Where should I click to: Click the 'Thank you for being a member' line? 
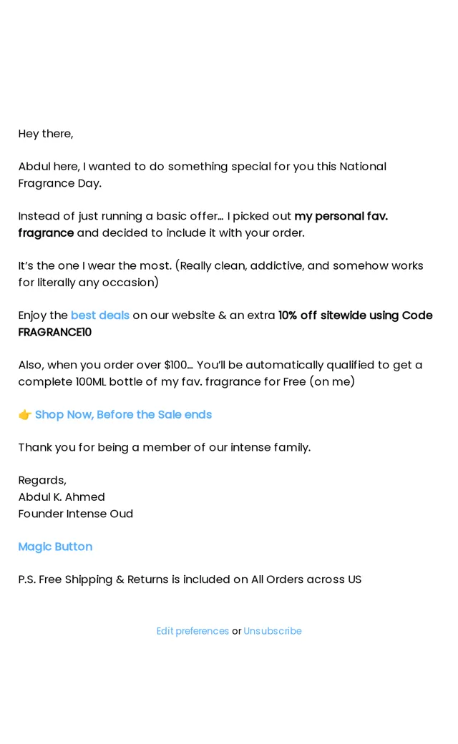tap(165, 447)
